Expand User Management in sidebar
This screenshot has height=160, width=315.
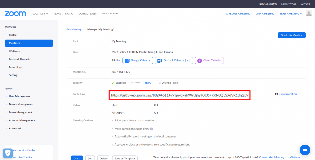point(20,96)
